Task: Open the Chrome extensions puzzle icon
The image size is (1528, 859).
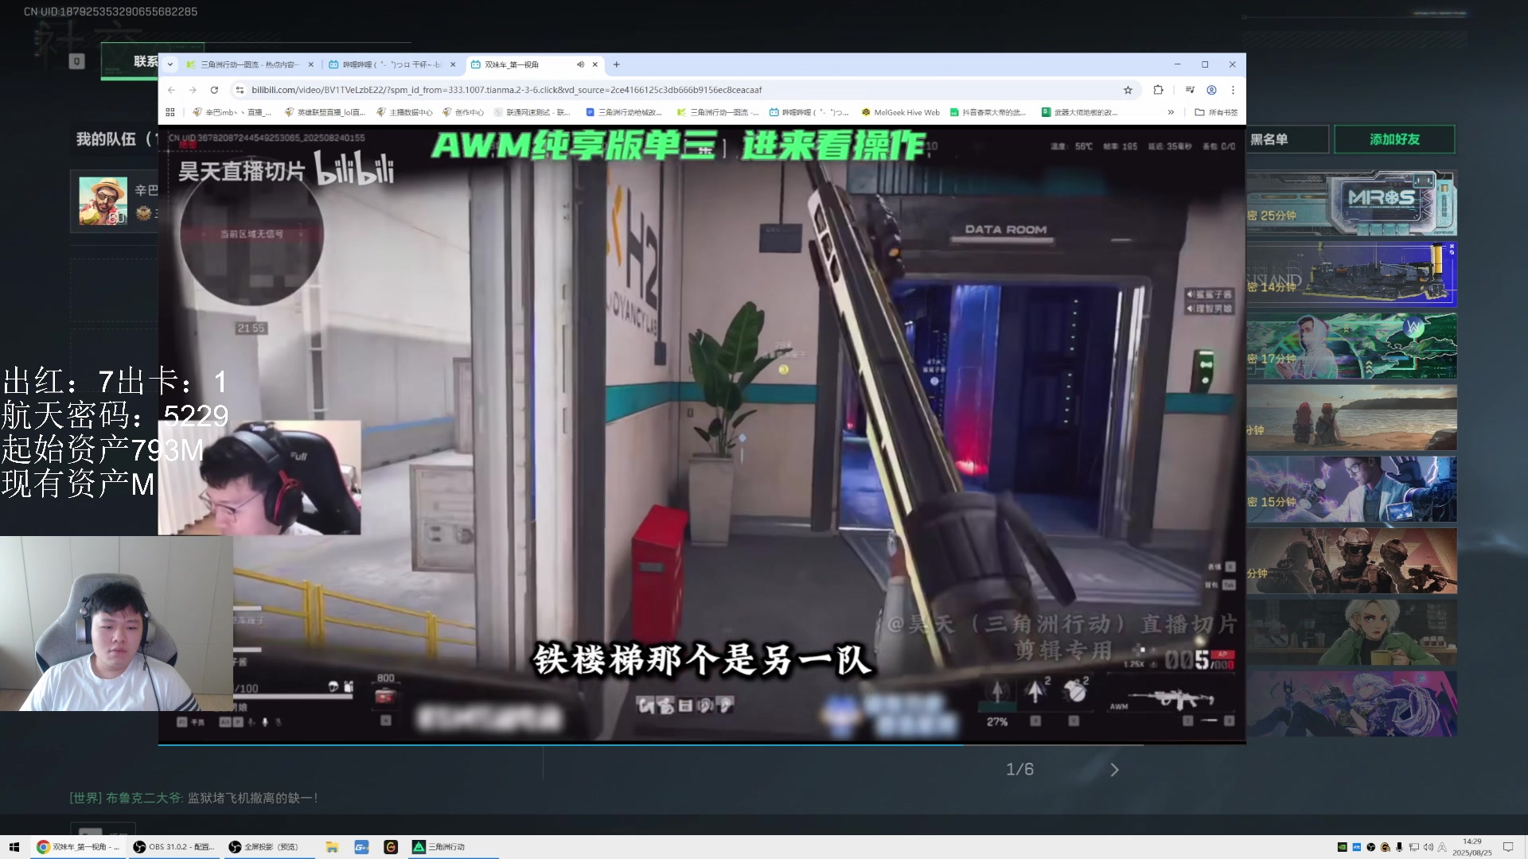Action: tap(1158, 90)
